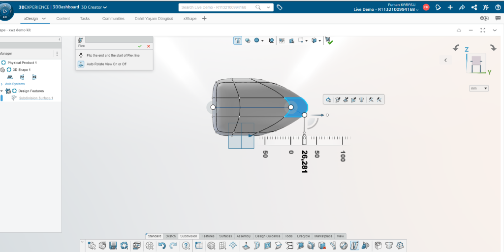Click the help question mark icon
Viewport: 504px width, 252px height.
coord(186,245)
